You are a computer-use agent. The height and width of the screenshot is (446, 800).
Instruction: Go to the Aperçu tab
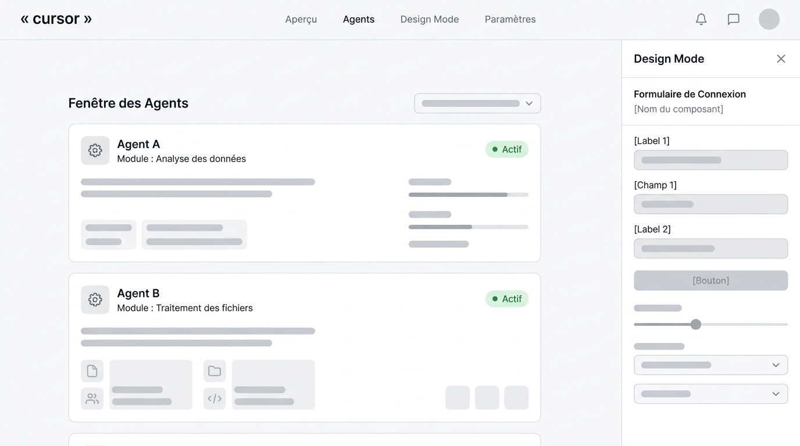tap(301, 19)
